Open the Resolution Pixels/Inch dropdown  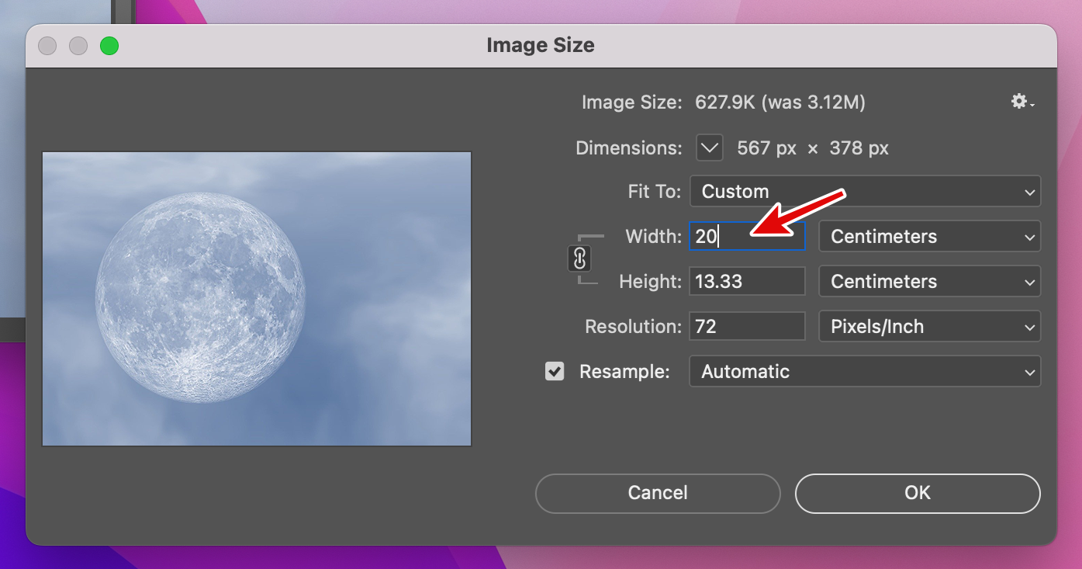pyautogui.click(x=929, y=327)
